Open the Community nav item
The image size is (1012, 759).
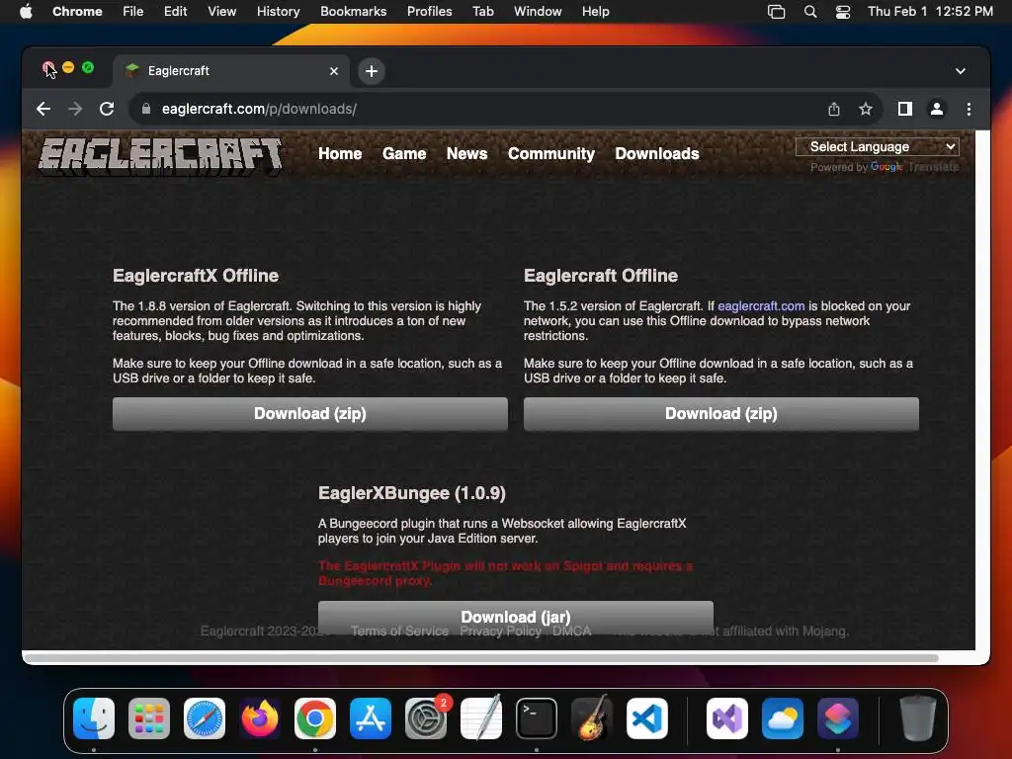(551, 153)
